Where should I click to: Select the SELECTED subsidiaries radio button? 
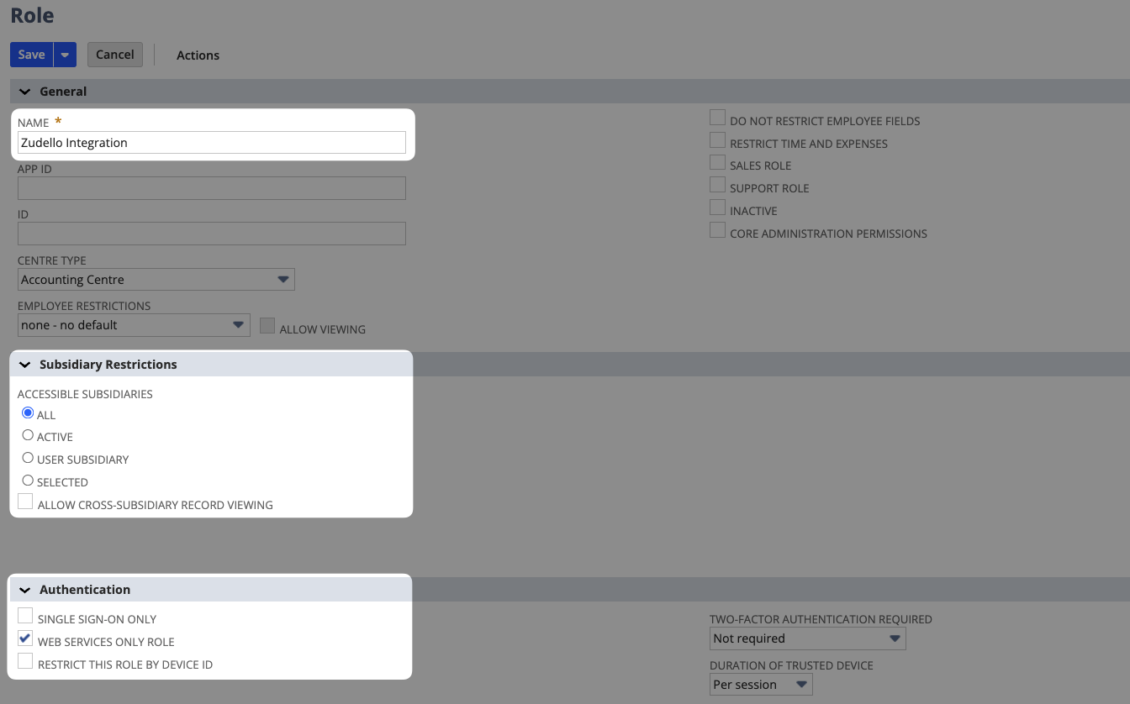tap(28, 481)
